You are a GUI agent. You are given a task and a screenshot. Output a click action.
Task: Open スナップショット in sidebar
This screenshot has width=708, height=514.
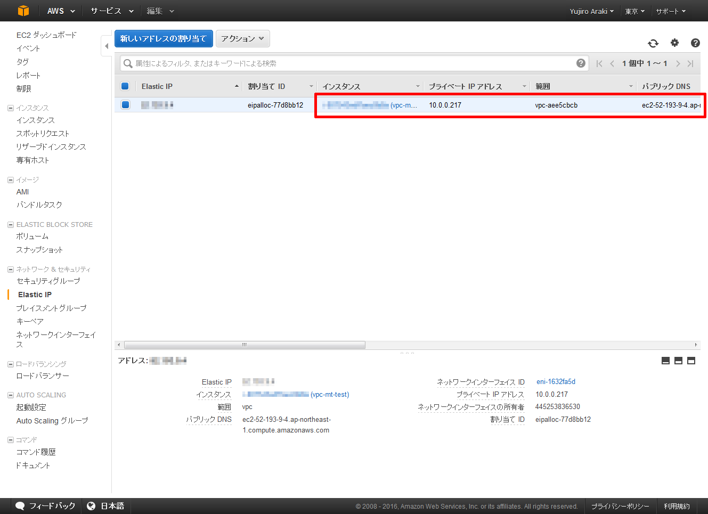click(x=39, y=250)
